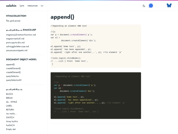
Task: Click the DOCUMENT OBJECT MODEL section heading
Action: pyautogui.click(x=21, y=59)
